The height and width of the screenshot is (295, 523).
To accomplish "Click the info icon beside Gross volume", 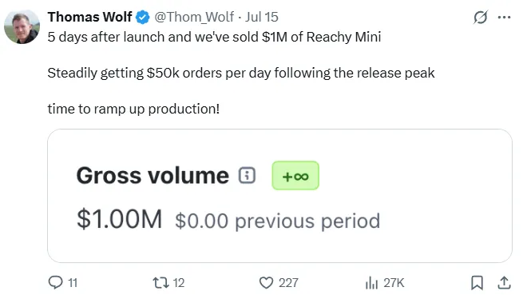I will click(247, 175).
